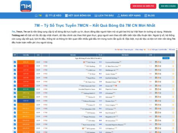Open the Chức năng+ options menu

coord(139,50)
